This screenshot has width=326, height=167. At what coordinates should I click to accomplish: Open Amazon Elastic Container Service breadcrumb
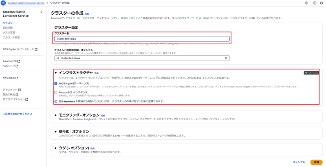click(26, 3)
